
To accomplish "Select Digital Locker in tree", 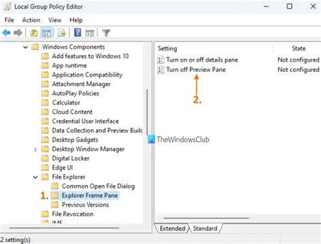I will point(70,158).
